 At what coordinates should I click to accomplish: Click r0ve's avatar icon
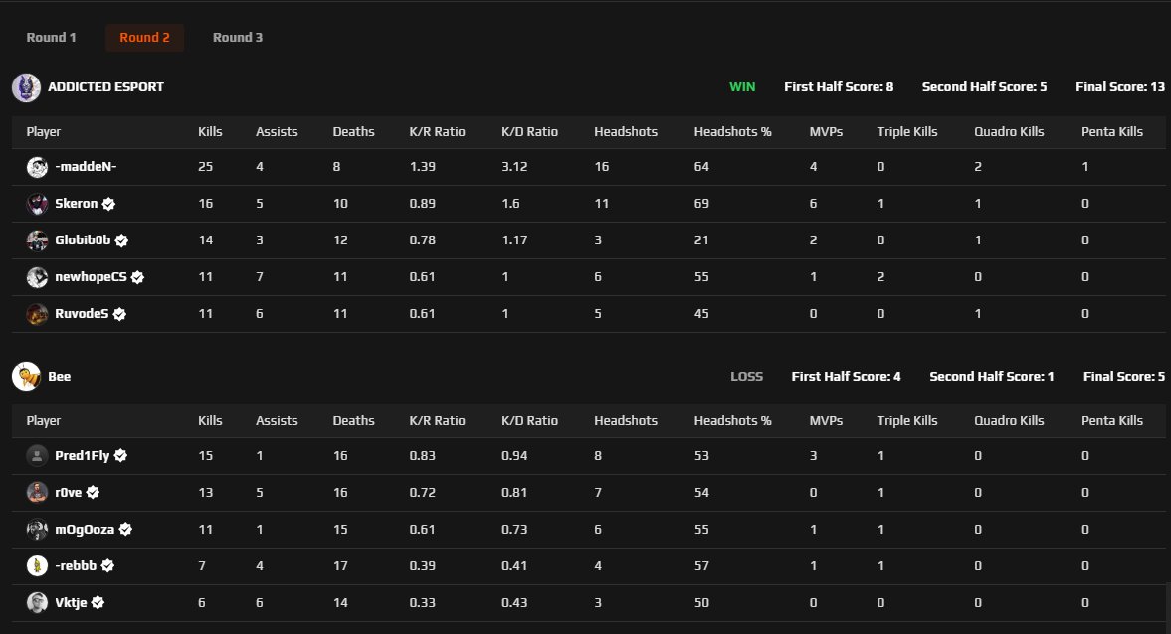[x=38, y=492]
